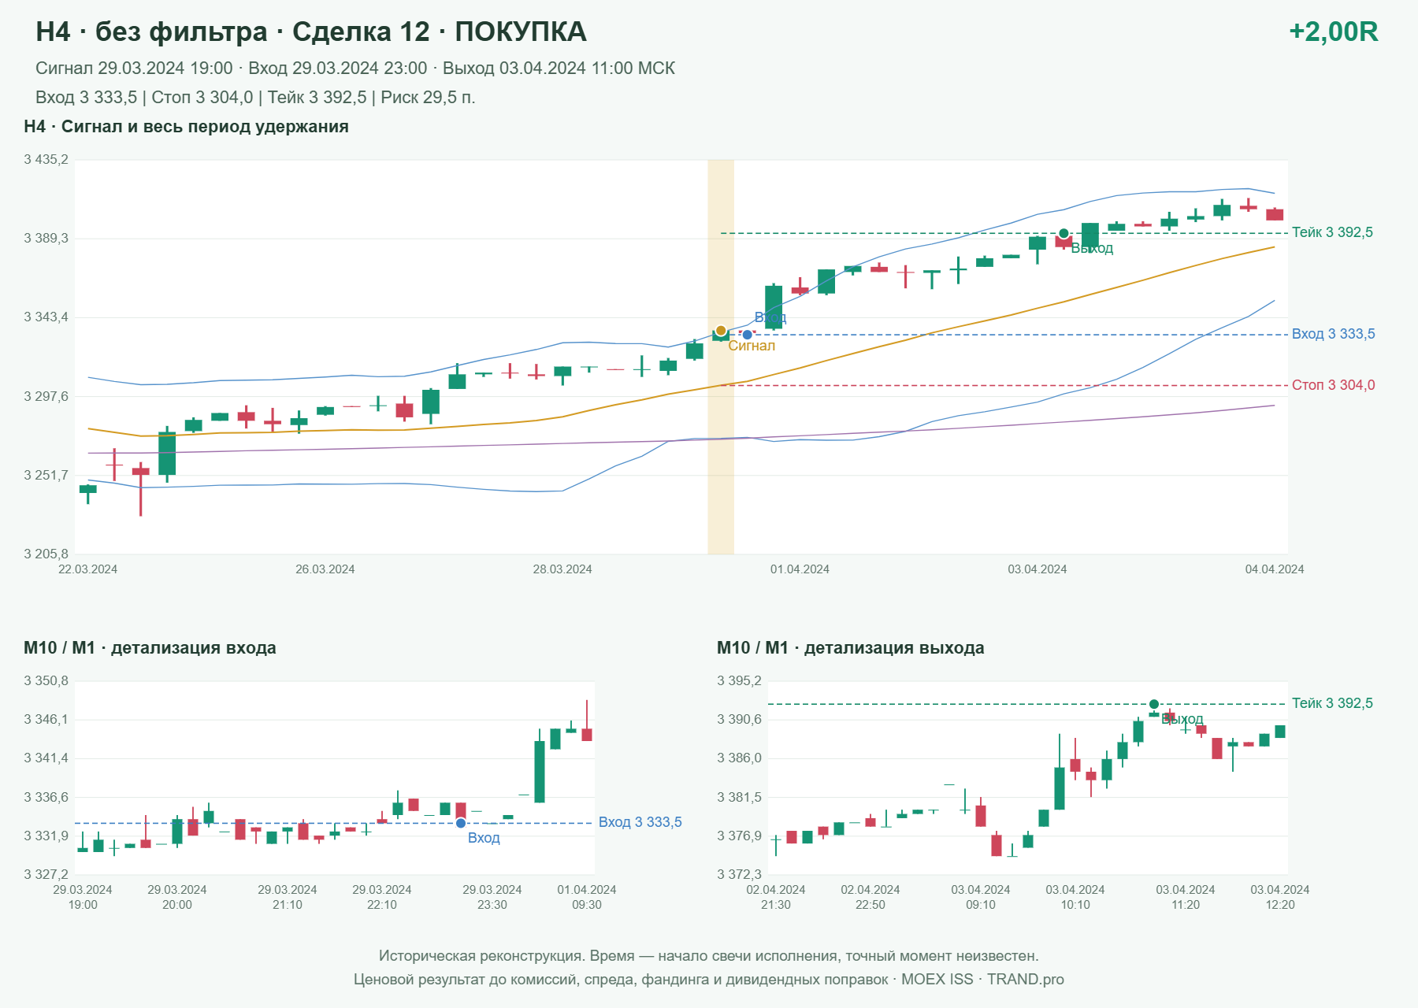Click the 3 389,3 price axis label

point(46,239)
